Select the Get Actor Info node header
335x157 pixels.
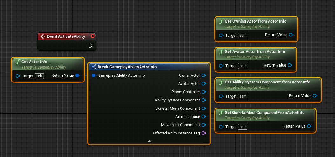48,64
